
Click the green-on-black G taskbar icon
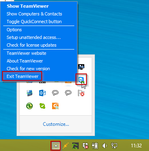[76, 146]
